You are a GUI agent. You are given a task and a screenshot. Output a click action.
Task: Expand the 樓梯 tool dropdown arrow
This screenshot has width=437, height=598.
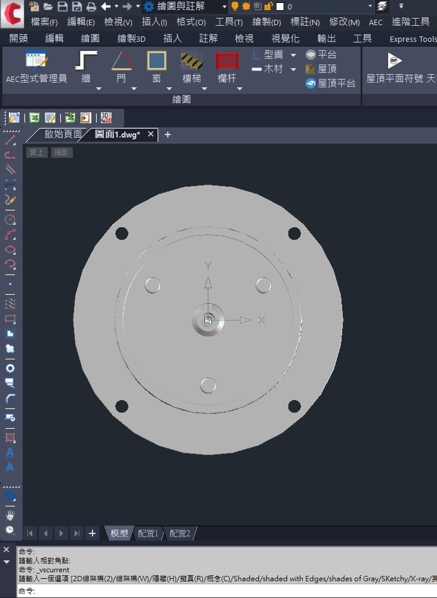tap(204, 89)
